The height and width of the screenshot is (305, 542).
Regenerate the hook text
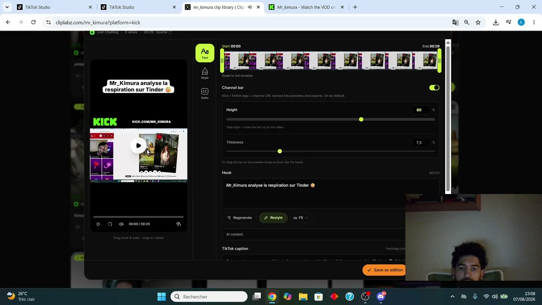click(x=239, y=218)
